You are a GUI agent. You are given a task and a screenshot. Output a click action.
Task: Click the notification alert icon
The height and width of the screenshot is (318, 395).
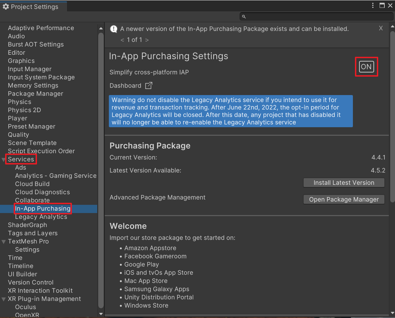coord(114,29)
